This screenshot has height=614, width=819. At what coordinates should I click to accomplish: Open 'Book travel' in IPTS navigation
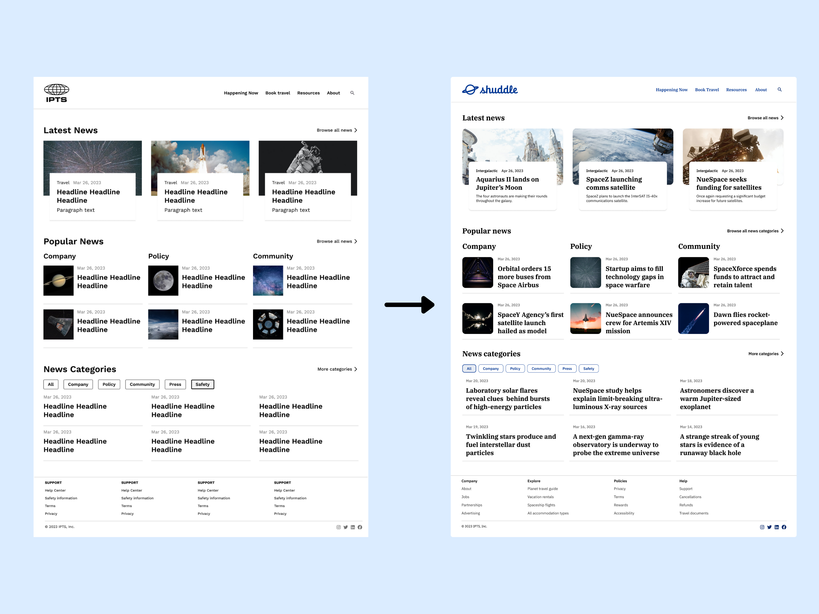277,93
